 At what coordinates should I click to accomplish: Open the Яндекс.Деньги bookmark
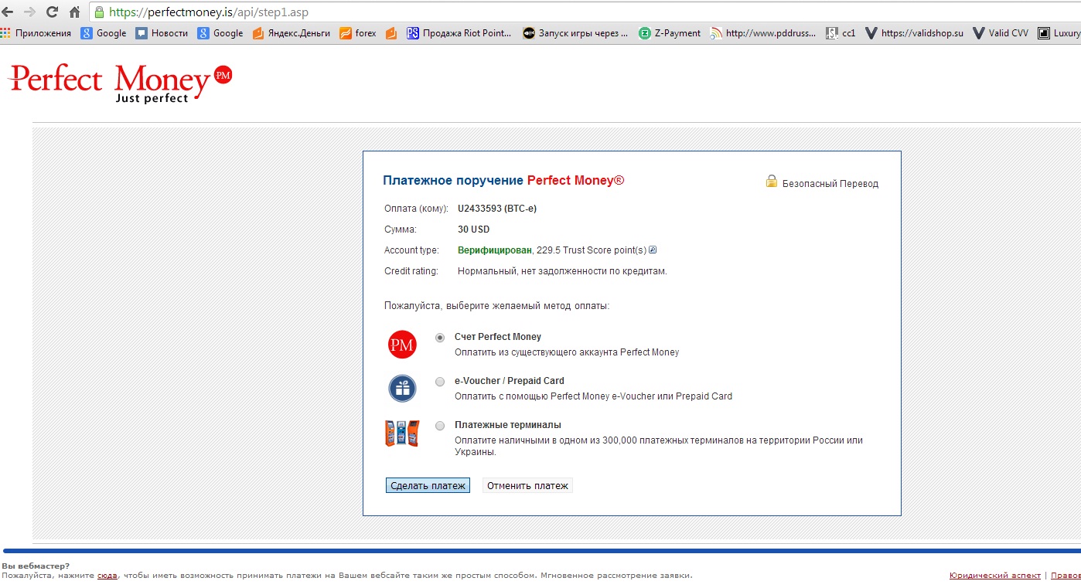tap(292, 33)
